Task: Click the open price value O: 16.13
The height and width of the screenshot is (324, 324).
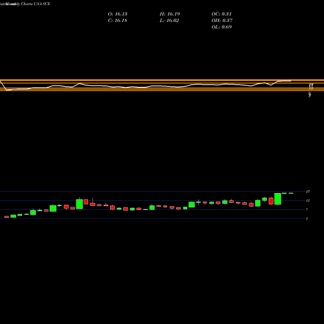Action: coord(117,14)
